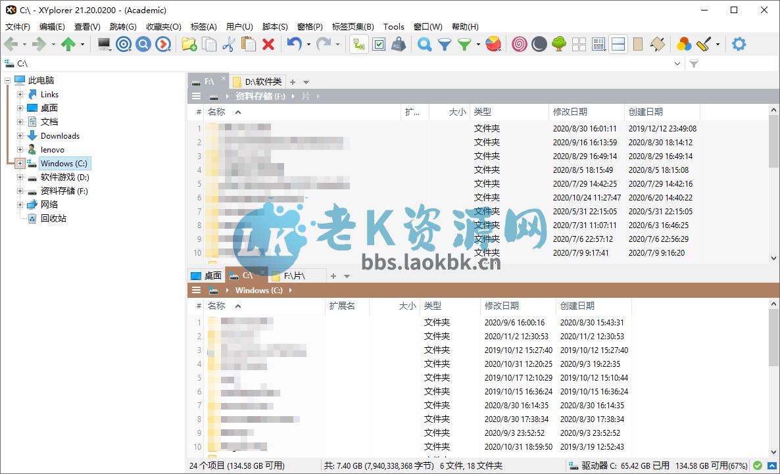780x474 pixels.
Task: Click into the C:\ address bar field
Action: [x=343, y=64]
